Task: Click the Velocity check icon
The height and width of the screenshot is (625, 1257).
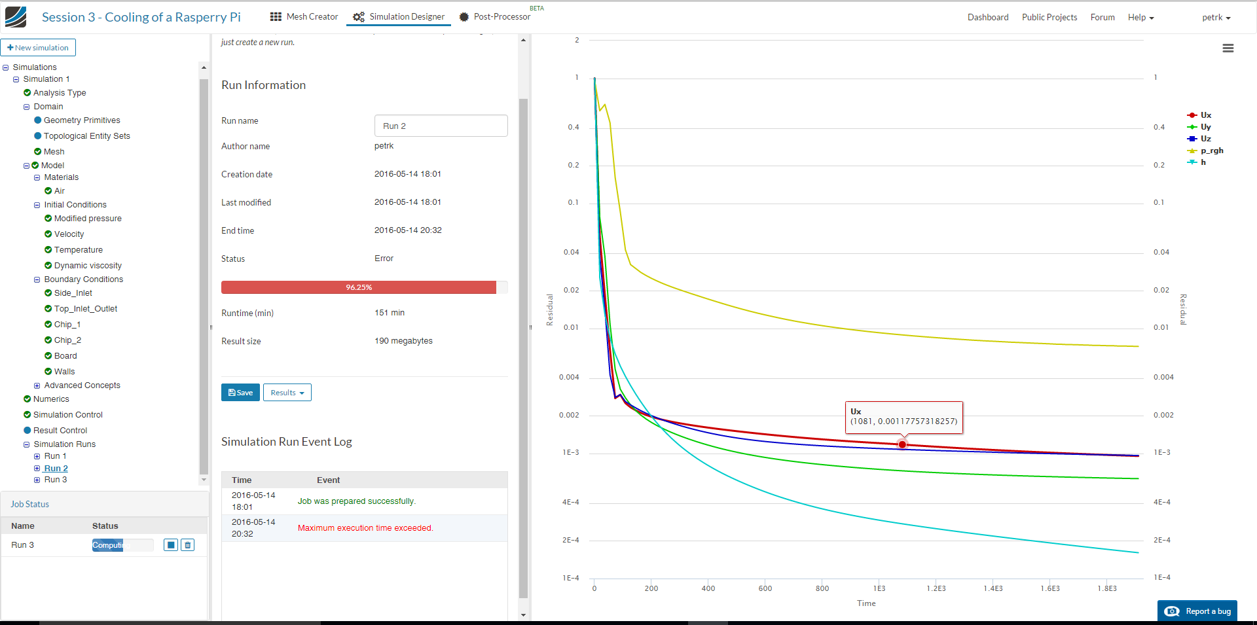Action: pyautogui.click(x=48, y=234)
